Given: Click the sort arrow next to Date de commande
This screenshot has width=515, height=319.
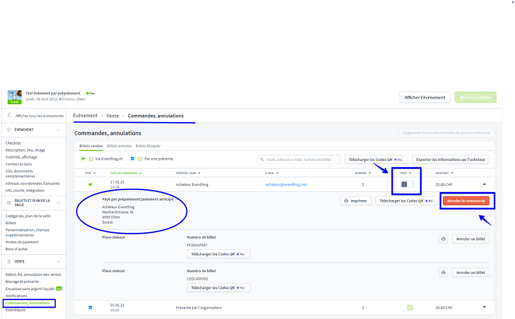Looking at the screenshot, I should pos(140,173).
